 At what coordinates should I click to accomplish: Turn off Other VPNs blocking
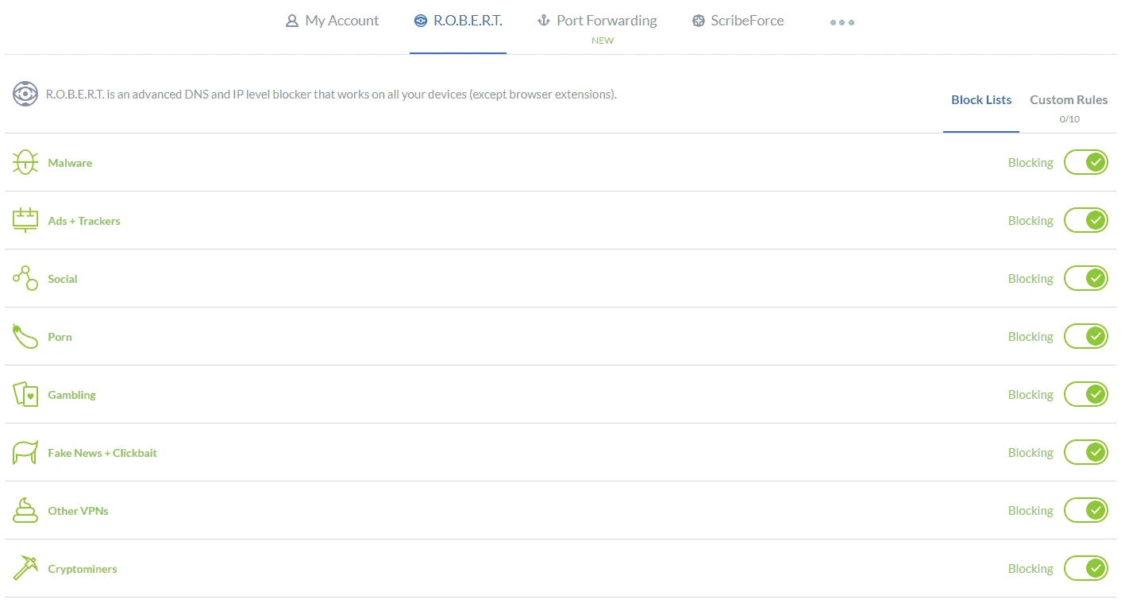[x=1086, y=510]
